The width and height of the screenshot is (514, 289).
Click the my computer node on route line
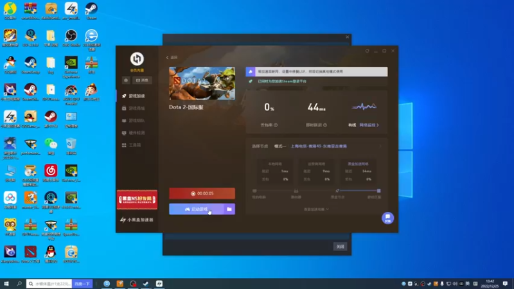click(x=254, y=191)
